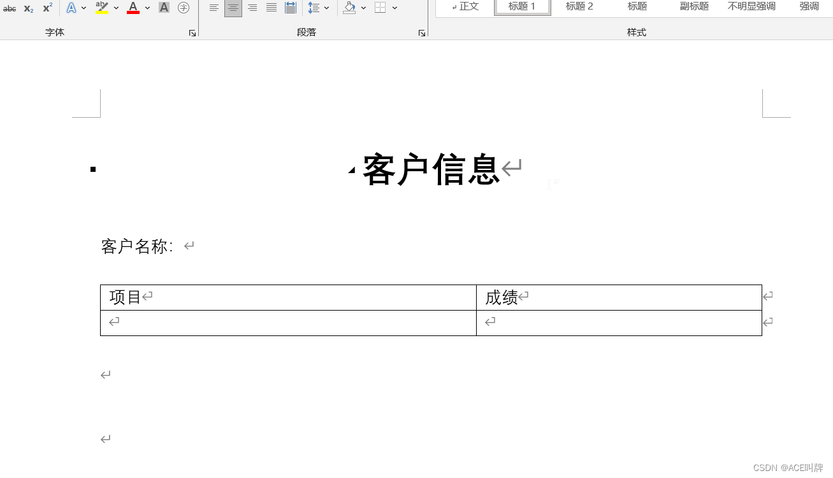Select the 正文 style
The image size is (833, 478).
467,6
